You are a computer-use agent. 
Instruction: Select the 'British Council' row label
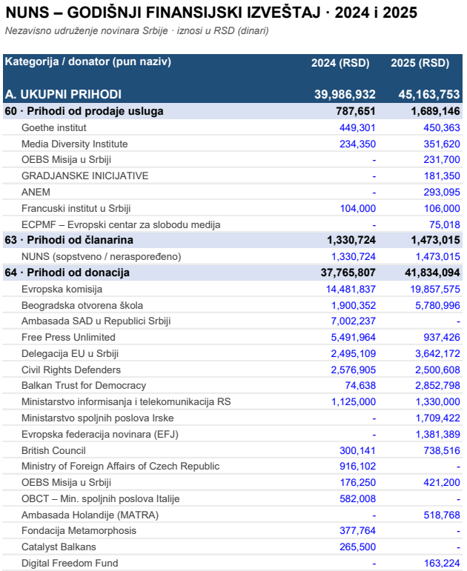click(53, 451)
